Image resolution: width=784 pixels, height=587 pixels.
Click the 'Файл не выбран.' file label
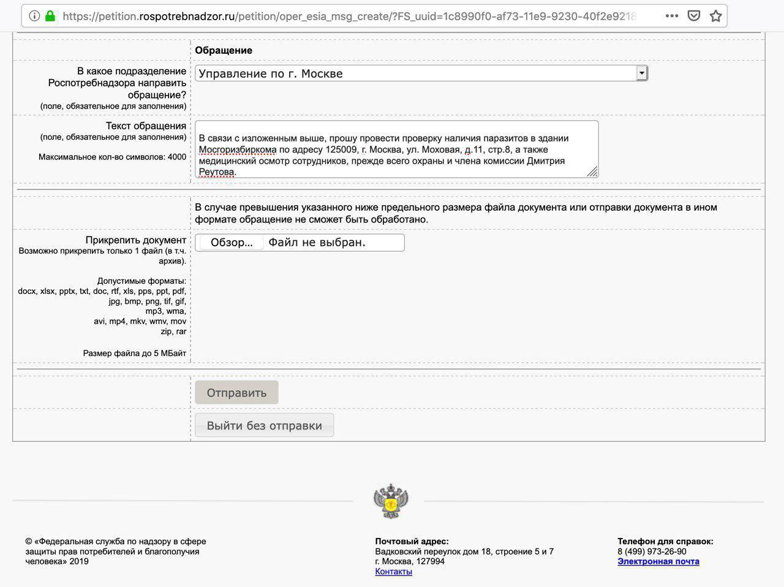pos(317,243)
